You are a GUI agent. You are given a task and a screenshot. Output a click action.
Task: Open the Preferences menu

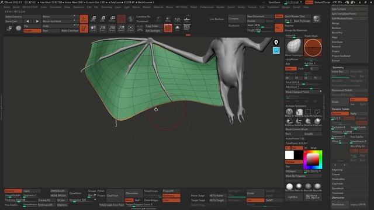[207, 7]
